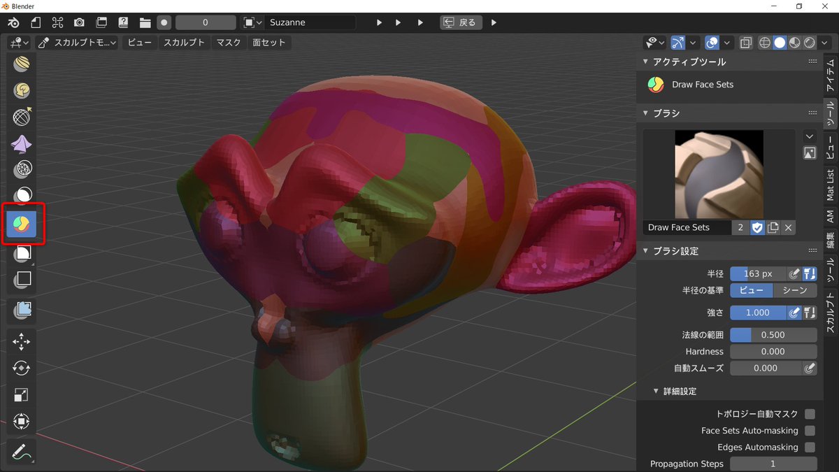
Task: Toggle fake user shield for brush
Action: (757, 227)
